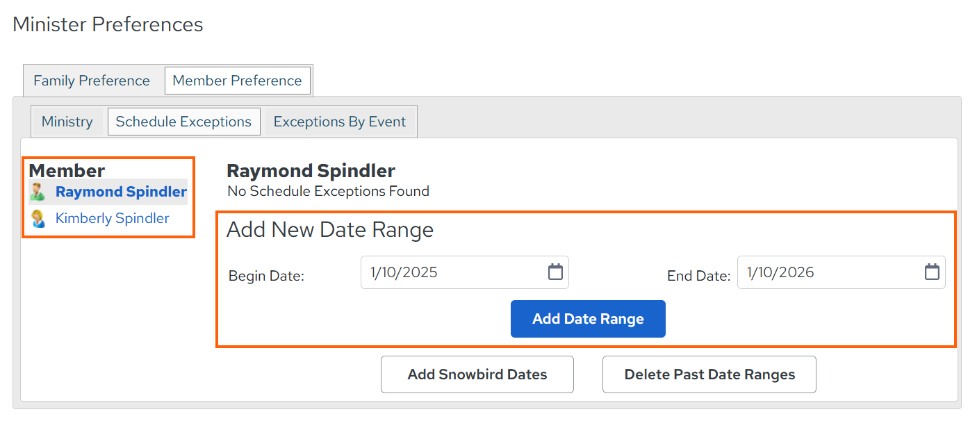Select the Member Preference tab
The width and height of the screenshot is (977, 421).
point(237,81)
